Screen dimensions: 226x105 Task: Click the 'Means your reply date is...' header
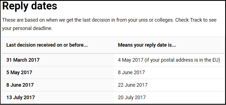click(147, 45)
